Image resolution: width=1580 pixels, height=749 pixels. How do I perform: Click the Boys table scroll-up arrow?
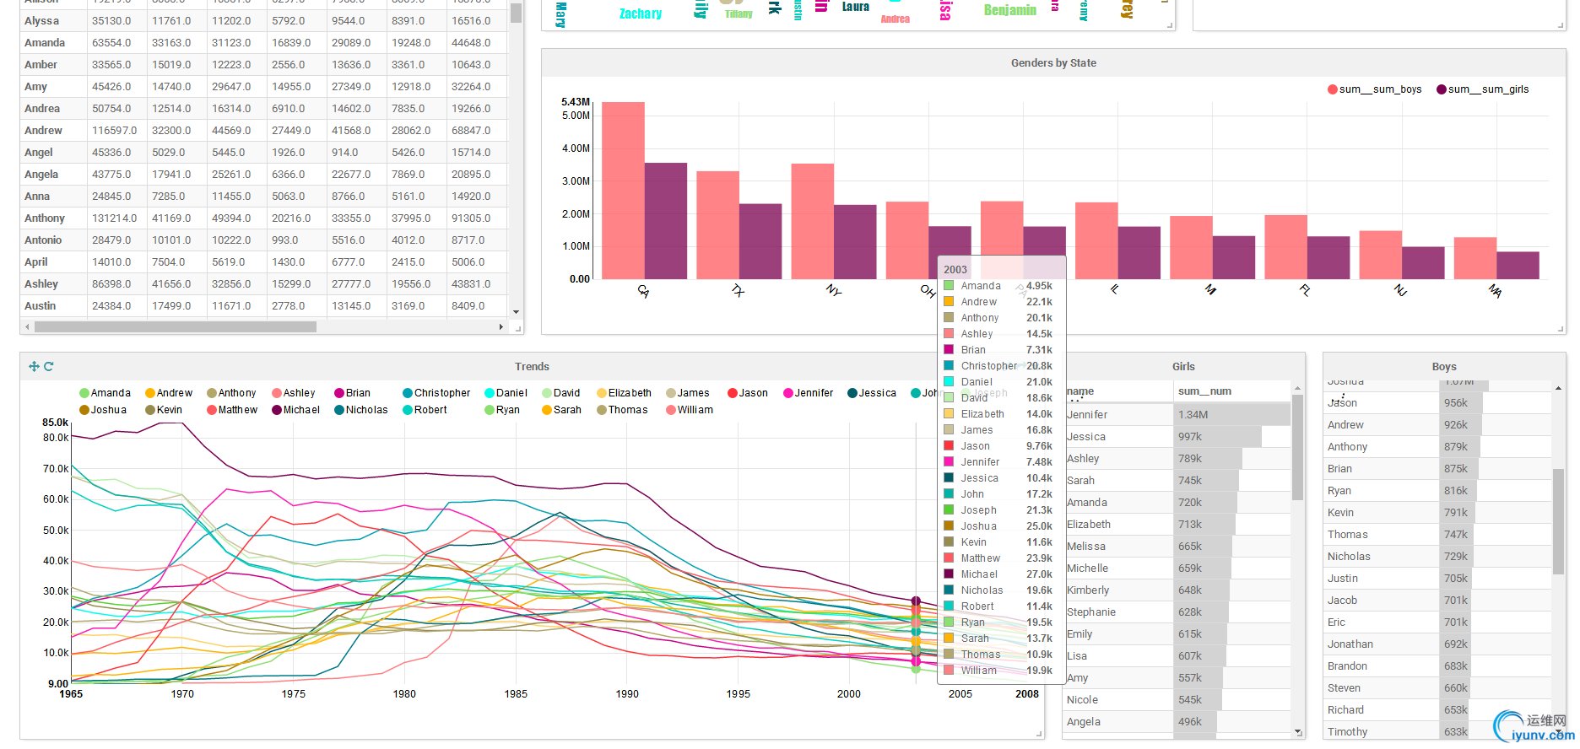[x=1558, y=387]
